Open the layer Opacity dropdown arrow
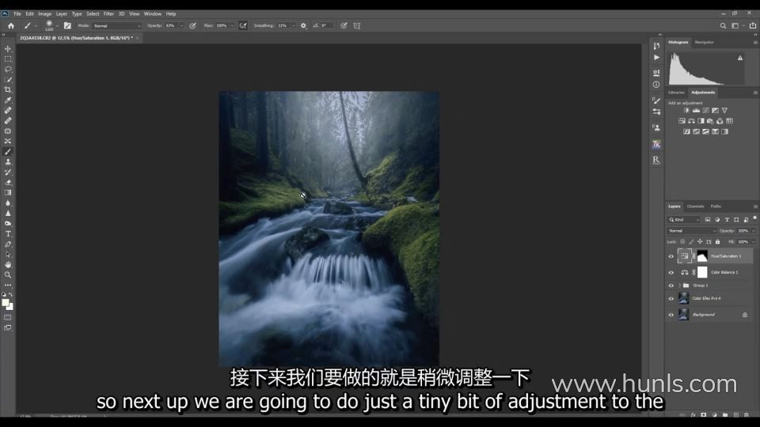 point(753,231)
